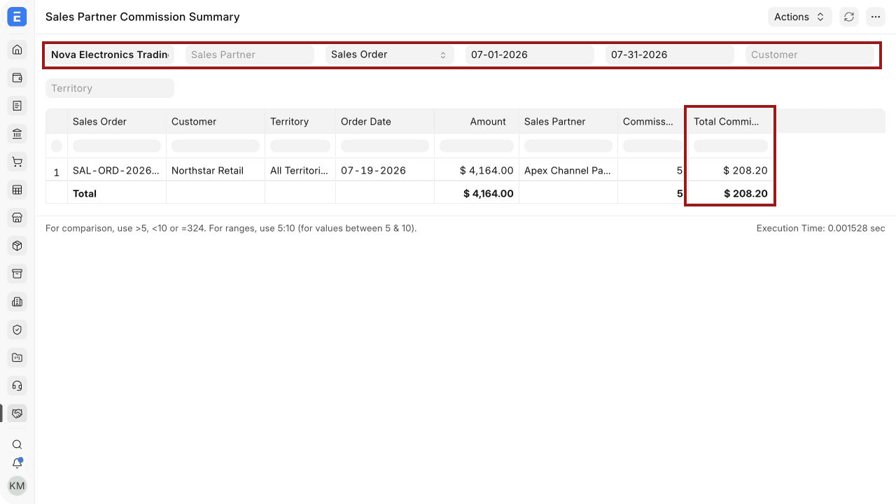This screenshot has height=504, width=896.
Task: Open the table grid icon in sidebar
Action: pyautogui.click(x=17, y=190)
